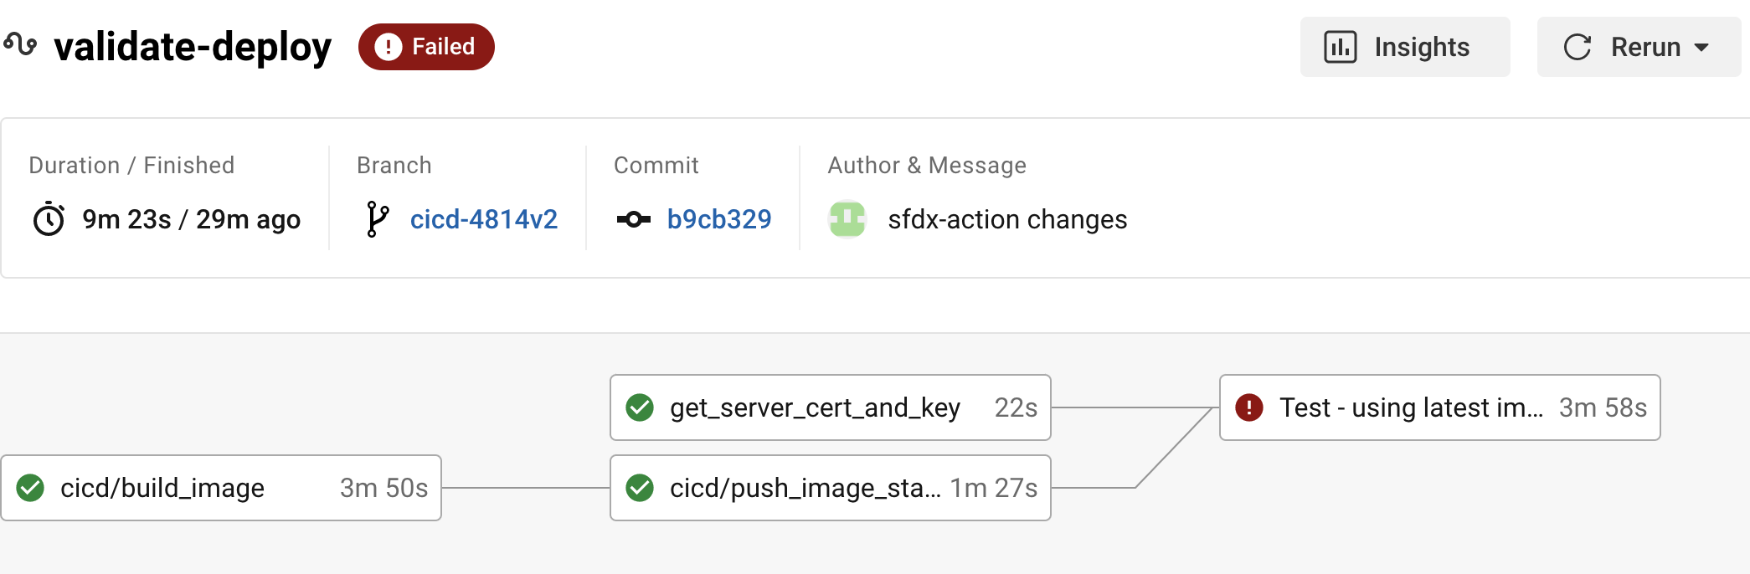Open the Rerun dropdown arrow

1703,48
